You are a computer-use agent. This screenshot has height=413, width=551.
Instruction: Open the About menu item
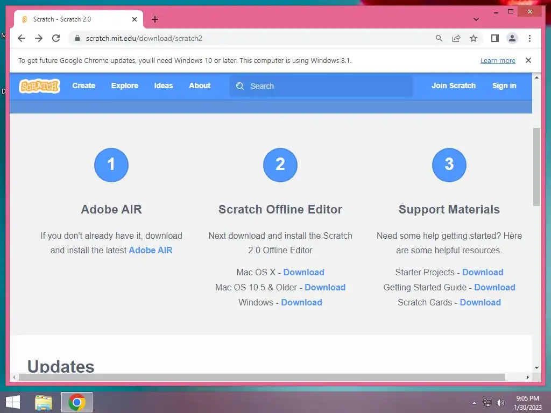[x=200, y=86]
